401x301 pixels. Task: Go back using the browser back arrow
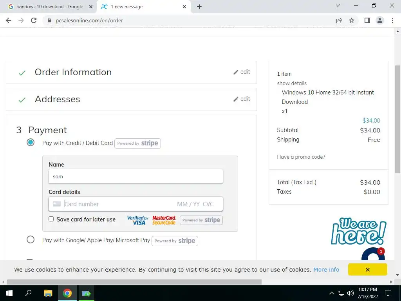point(9,20)
